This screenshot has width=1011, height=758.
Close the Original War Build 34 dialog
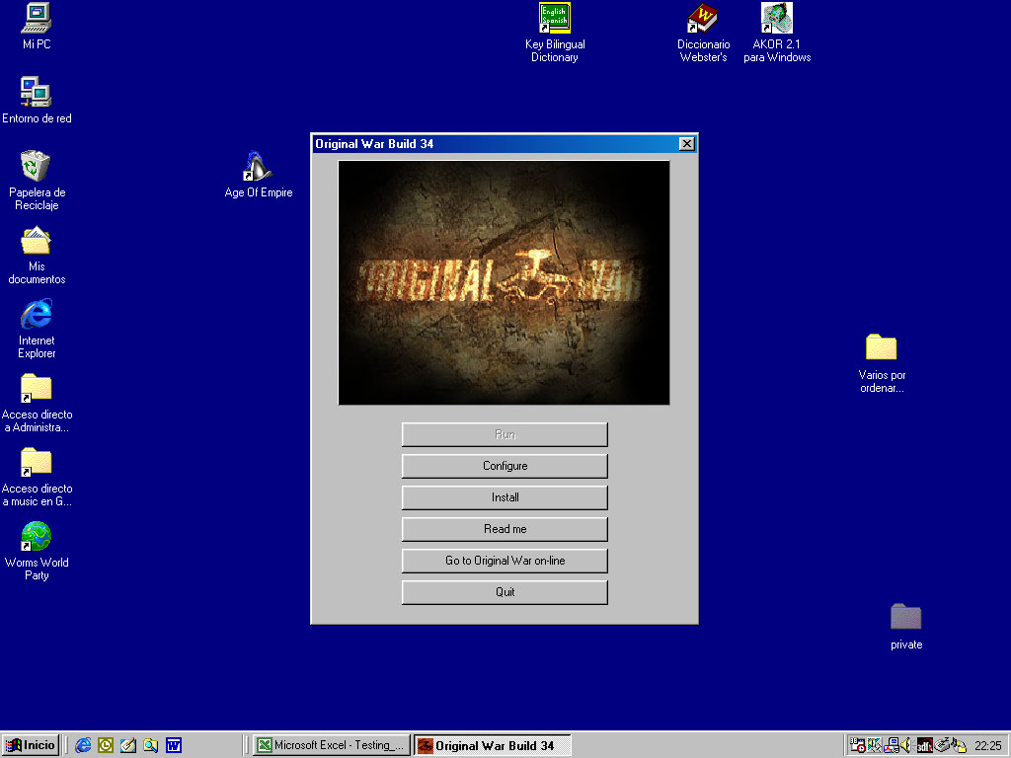(x=687, y=144)
